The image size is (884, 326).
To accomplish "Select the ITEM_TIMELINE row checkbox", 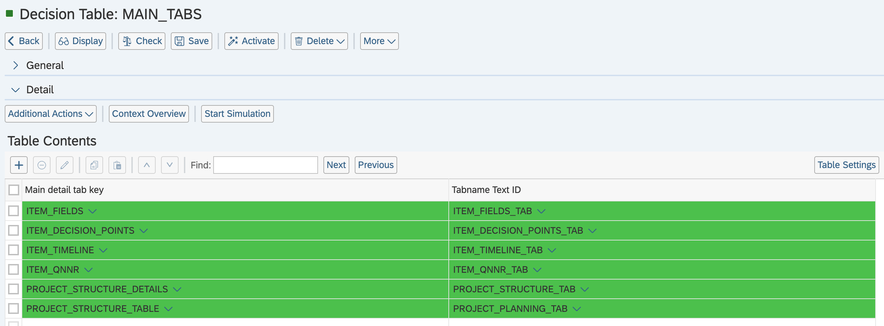I will 14,250.
